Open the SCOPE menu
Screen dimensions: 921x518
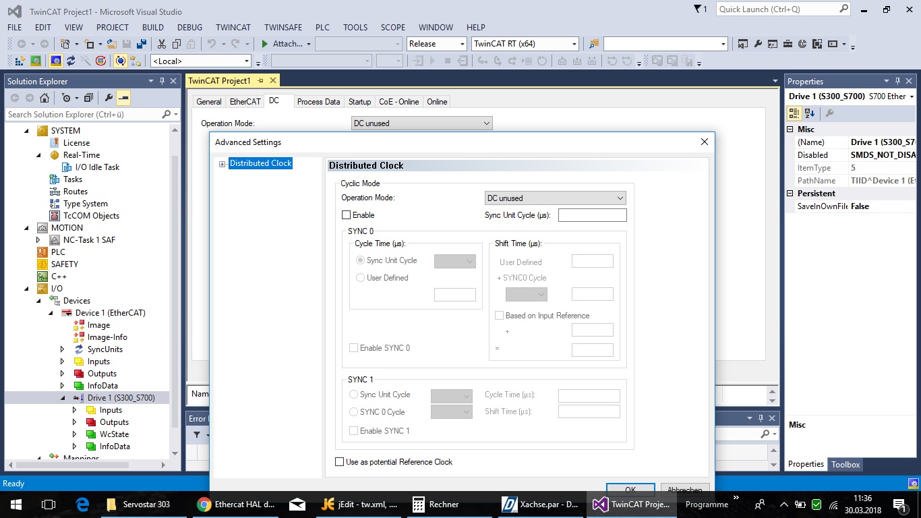coord(393,28)
